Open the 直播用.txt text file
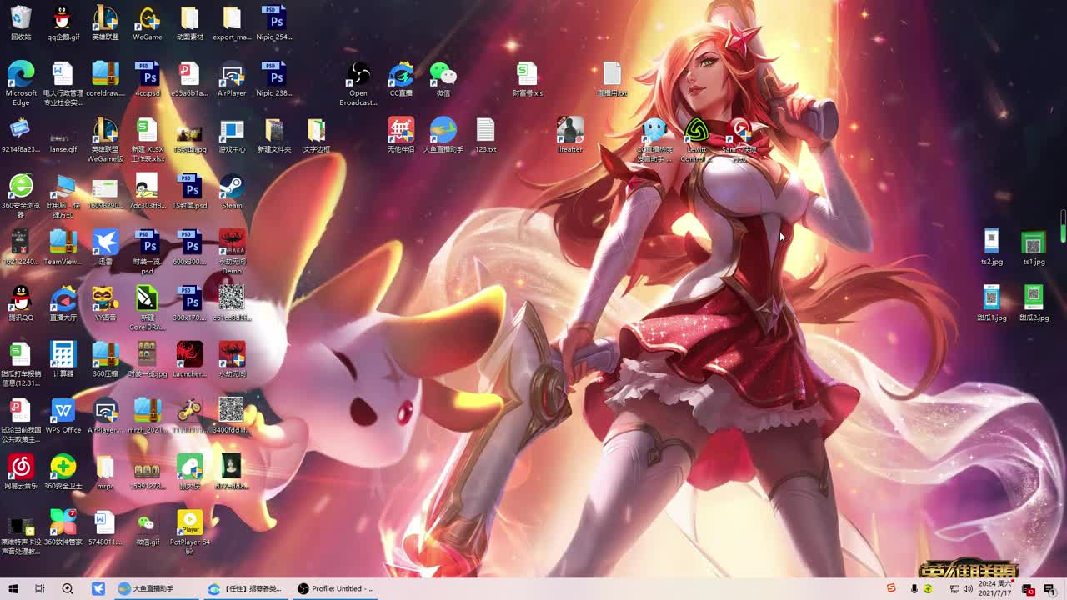The height and width of the screenshot is (600, 1067). click(612, 74)
